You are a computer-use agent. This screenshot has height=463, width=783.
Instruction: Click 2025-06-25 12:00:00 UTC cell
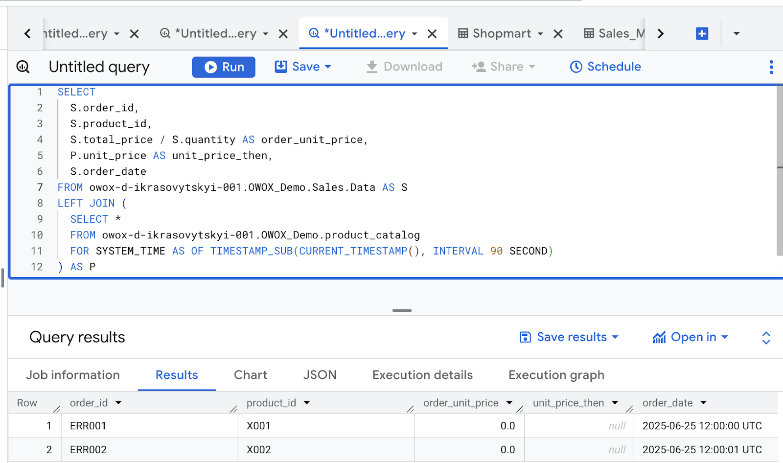[706, 426]
